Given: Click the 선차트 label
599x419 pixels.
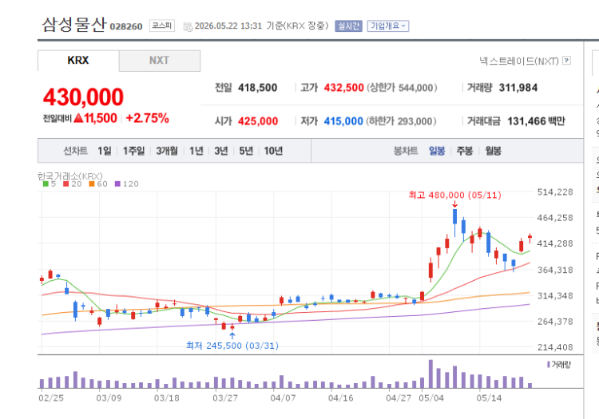Looking at the screenshot, I should click(x=75, y=151).
